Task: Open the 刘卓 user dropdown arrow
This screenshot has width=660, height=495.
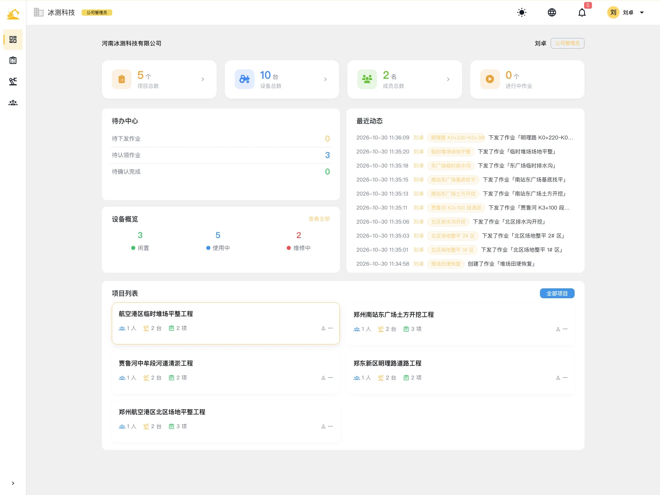Action: [642, 12]
